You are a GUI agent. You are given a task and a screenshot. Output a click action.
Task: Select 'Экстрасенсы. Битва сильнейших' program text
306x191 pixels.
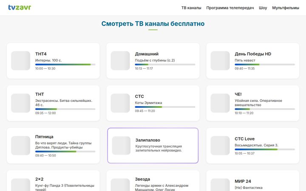tap(64, 103)
